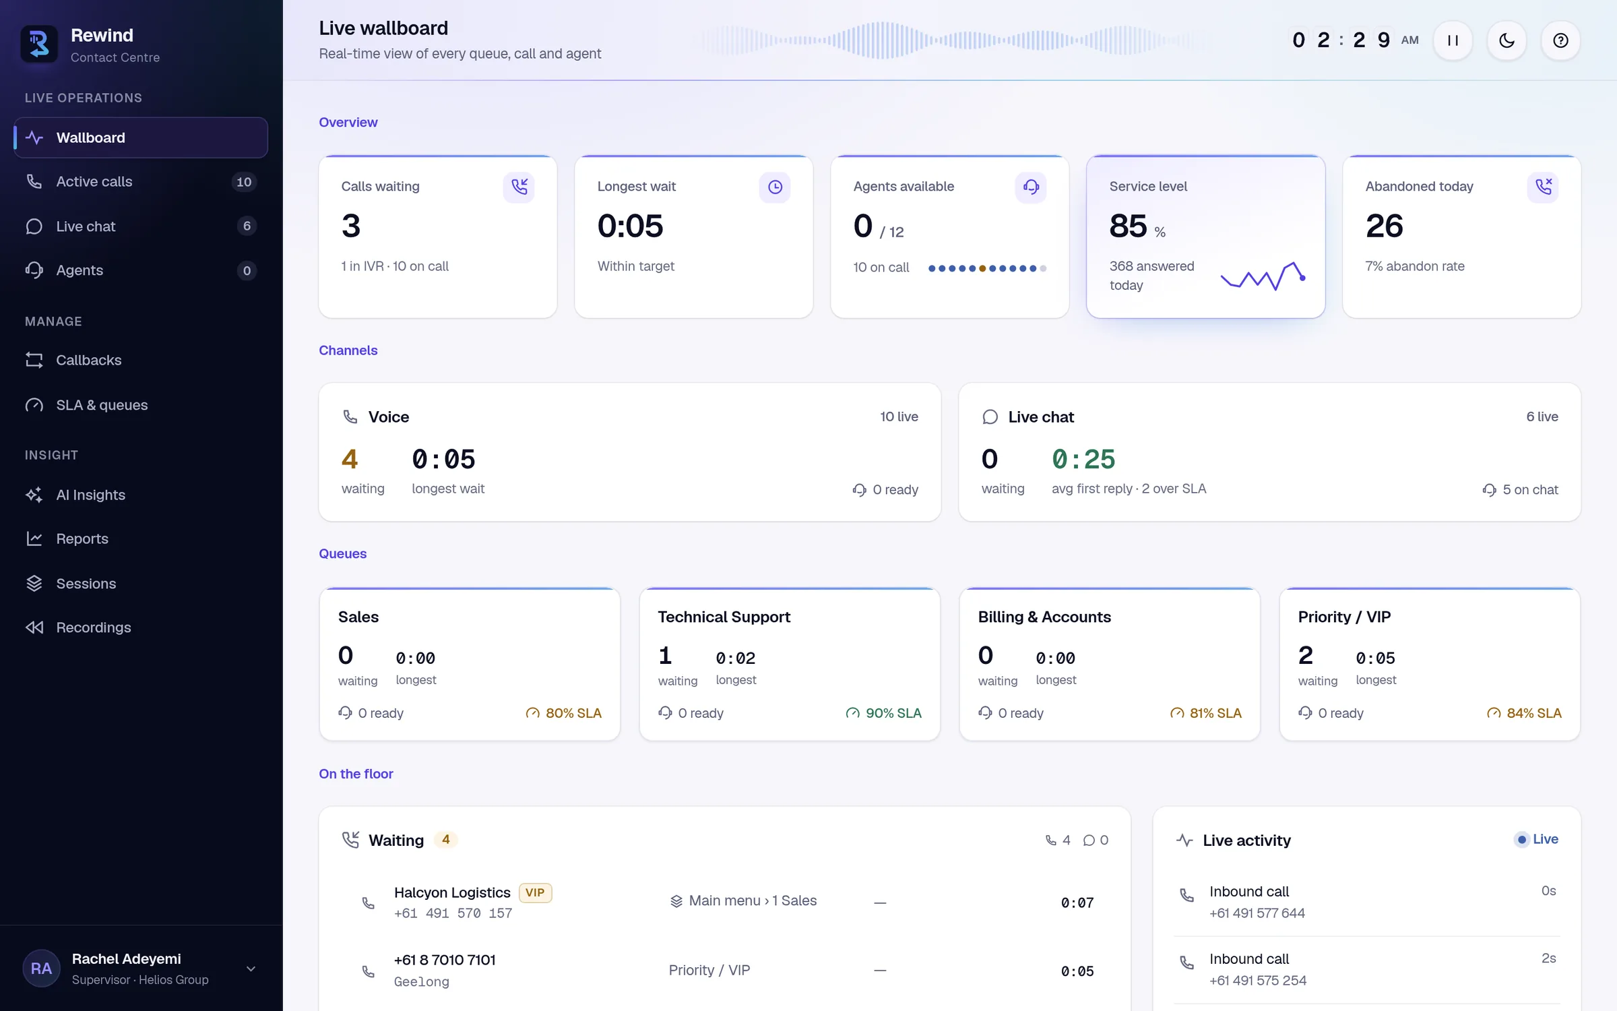Click the Sales 80% SLA gauge icon
1617x1011 pixels.
click(x=532, y=713)
